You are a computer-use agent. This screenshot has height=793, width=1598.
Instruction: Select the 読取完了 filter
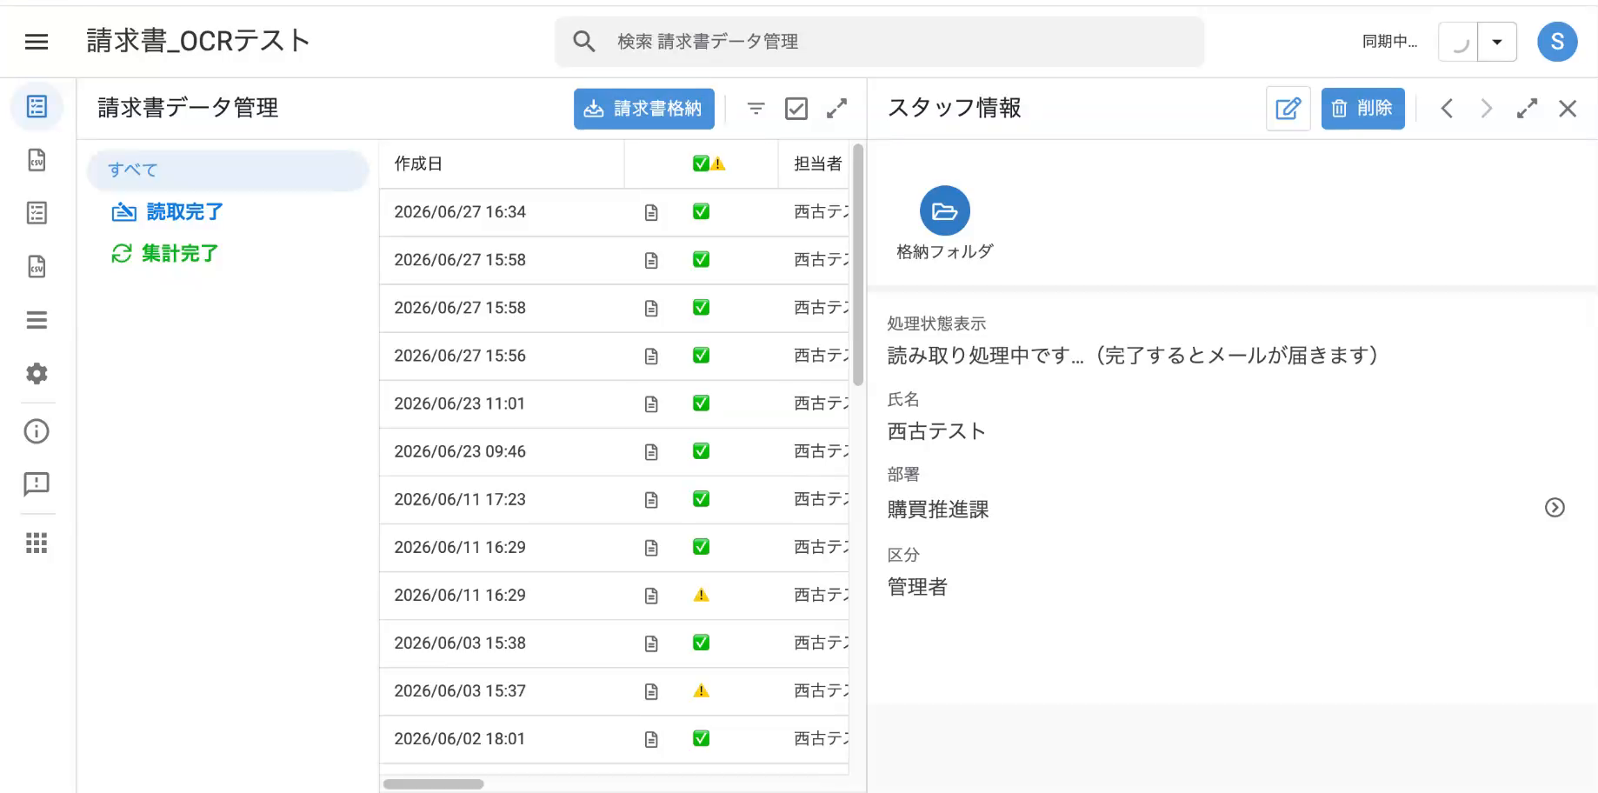pyautogui.click(x=168, y=211)
